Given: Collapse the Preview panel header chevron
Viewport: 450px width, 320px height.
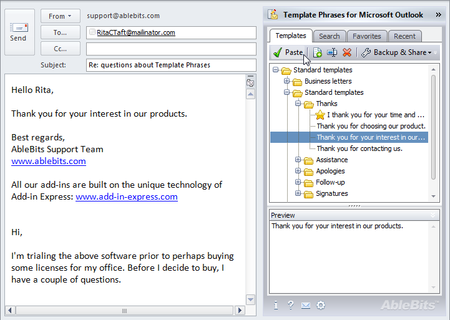Looking at the screenshot, I should [433, 215].
